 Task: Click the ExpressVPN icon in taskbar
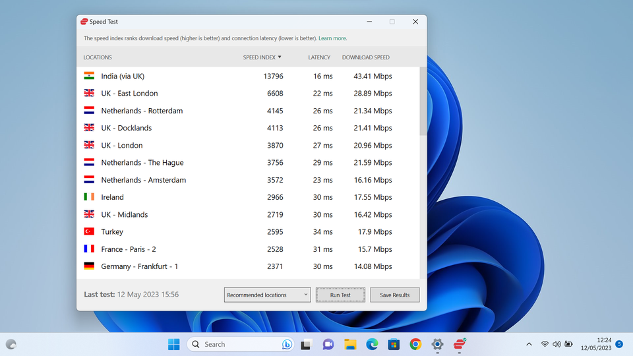pyautogui.click(x=460, y=344)
